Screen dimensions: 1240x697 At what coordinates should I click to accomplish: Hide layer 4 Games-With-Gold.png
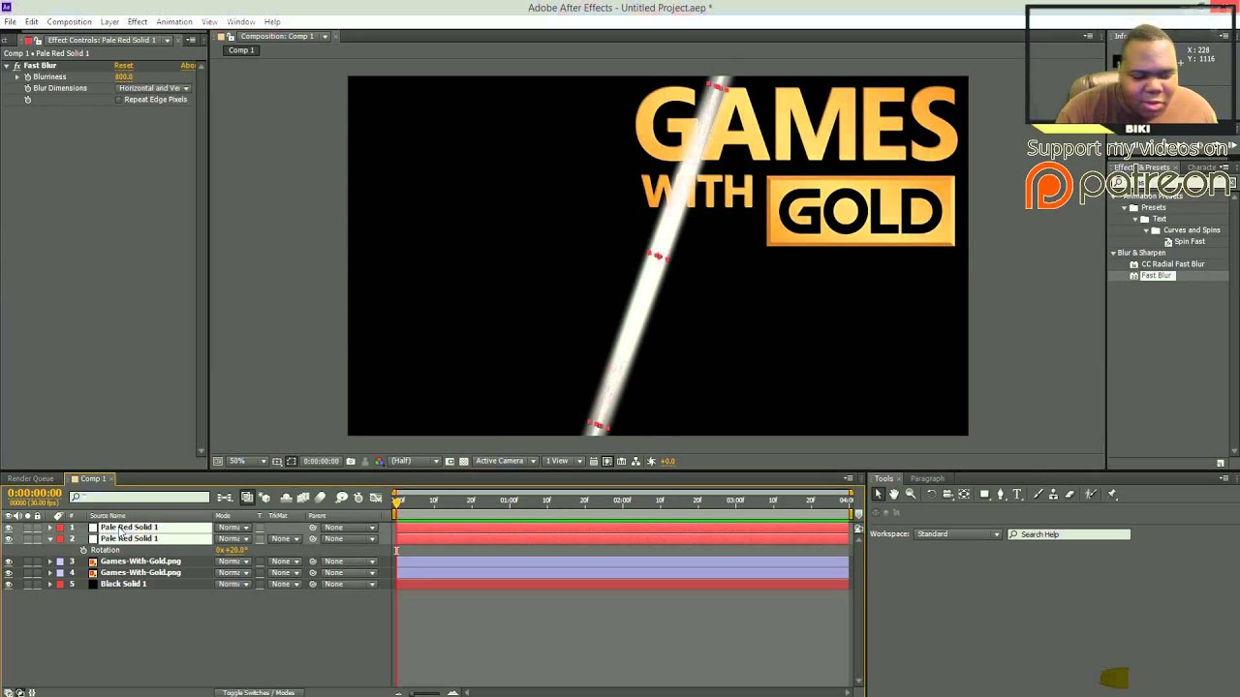9,573
